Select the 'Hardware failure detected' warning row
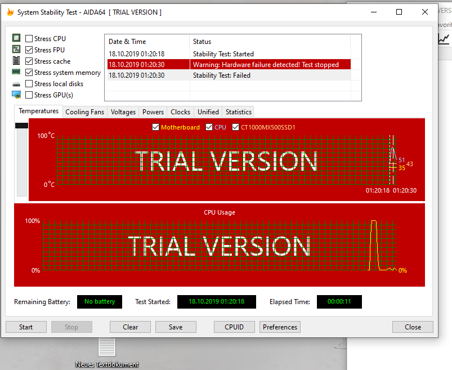The width and height of the screenshot is (452, 370). click(x=229, y=65)
